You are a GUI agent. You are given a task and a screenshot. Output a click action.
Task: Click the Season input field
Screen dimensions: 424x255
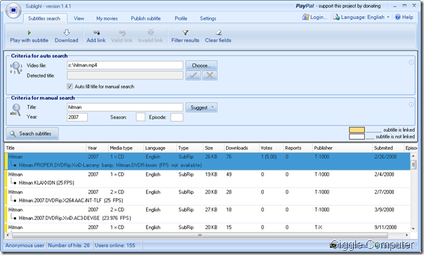(140, 117)
